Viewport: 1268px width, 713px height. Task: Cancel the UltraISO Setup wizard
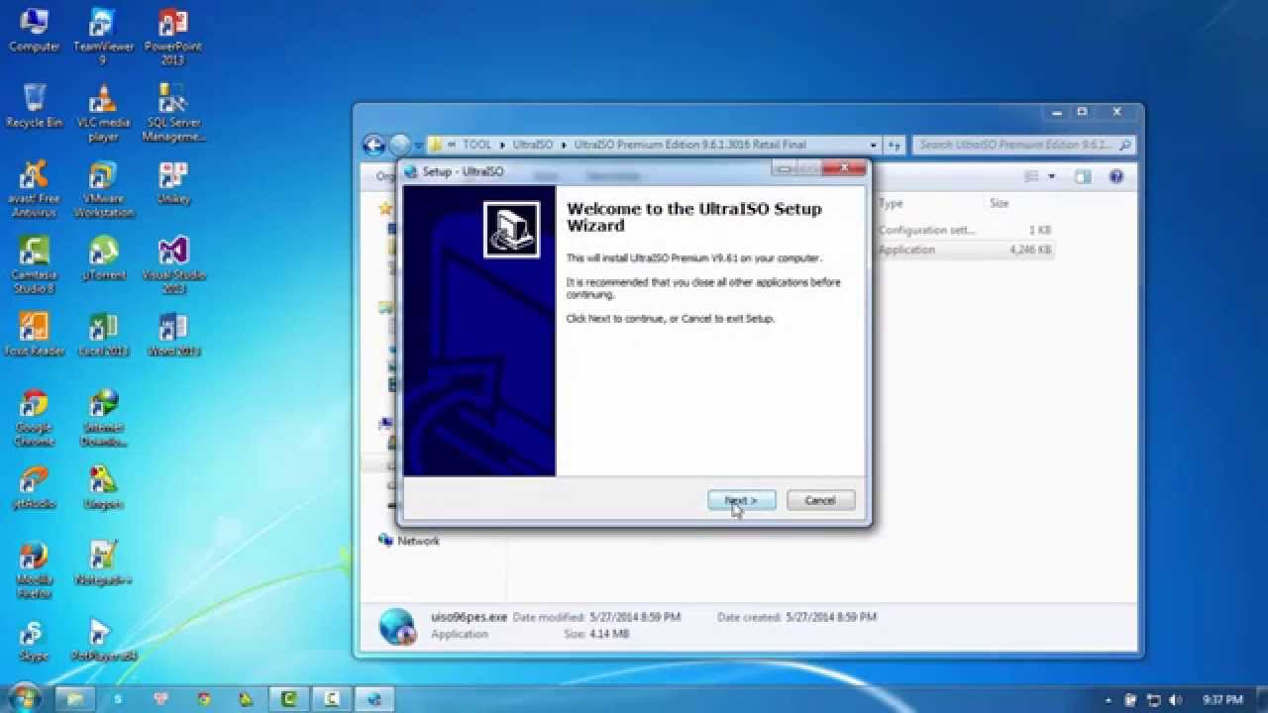820,500
